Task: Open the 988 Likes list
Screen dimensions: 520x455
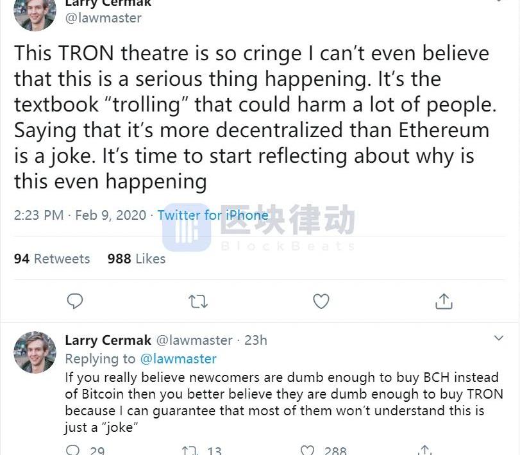Action: [x=137, y=259]
